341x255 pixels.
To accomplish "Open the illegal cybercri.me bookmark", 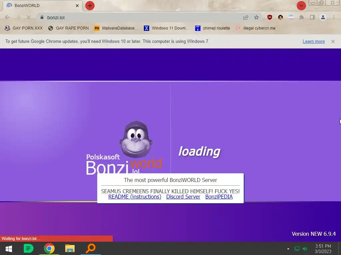I will point(256,28).
